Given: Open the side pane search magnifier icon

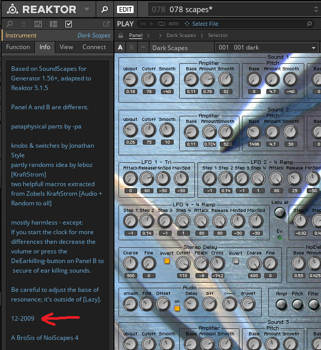Looking at the screenshot, I should click(10, 24).
